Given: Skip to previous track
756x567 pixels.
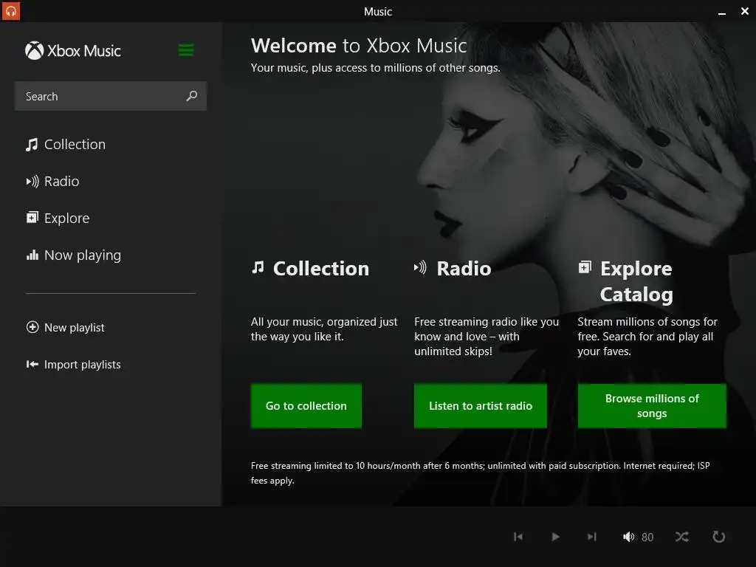Looking at the screenshot, I should pyautogui.click(x=518, y=537).
